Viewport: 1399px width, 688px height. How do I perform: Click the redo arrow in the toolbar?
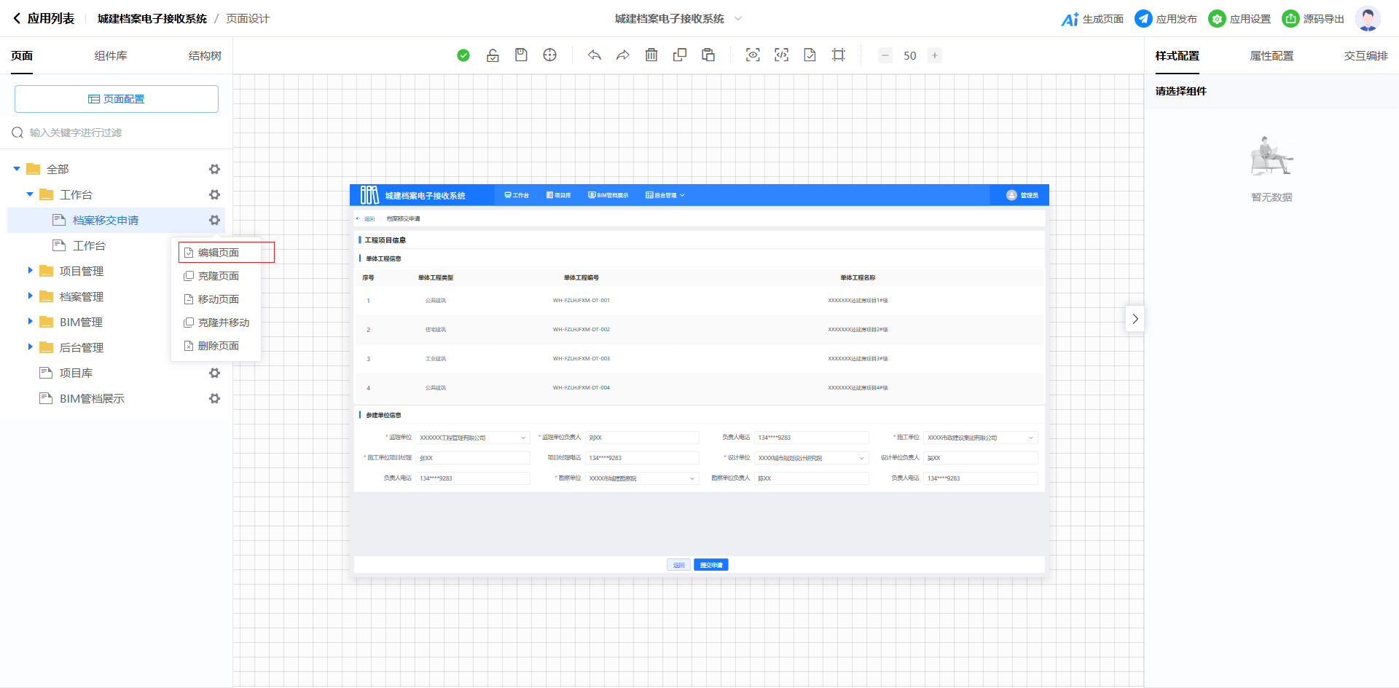[622, 55]
